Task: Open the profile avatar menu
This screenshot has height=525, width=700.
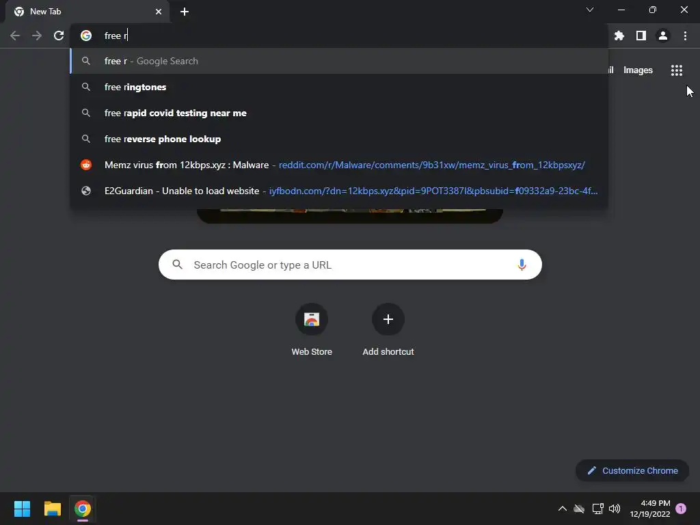Action: pos(663,36)
